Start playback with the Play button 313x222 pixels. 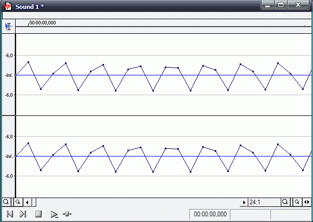54,214
